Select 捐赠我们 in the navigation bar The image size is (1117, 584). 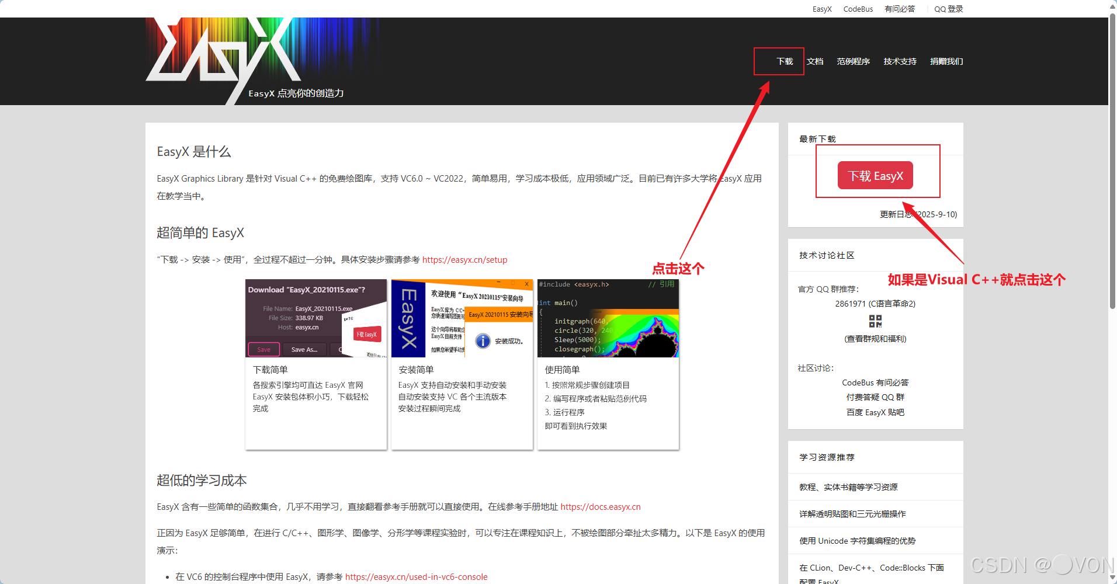[946, 61]
